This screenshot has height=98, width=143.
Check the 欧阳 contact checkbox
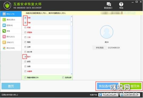point(25,62)
